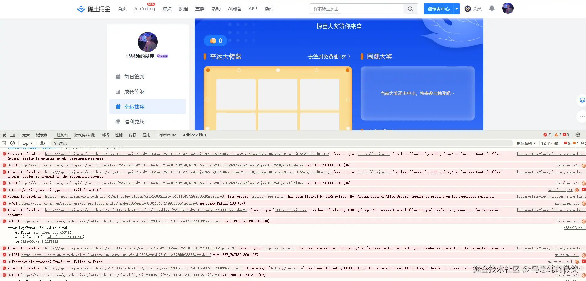Expand the first Uncaught TypeError row
Viewport: 586px width, 281px height.
(10, 190)
